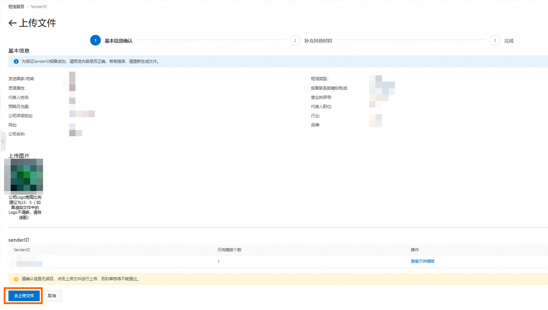Click the 报备联系邮箱和电话 label
Screen dimensions: 548x310
(329, 88)
